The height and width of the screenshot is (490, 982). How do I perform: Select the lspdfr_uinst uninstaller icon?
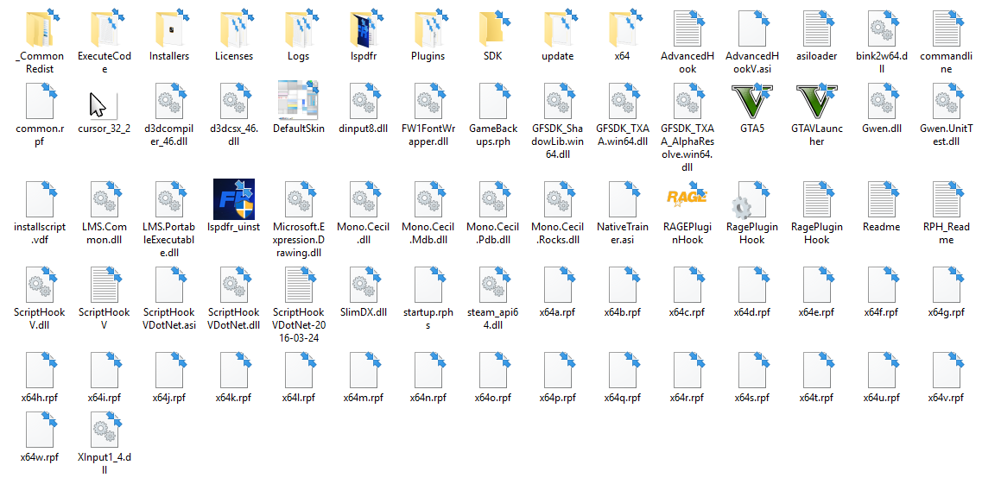click(233, 199)
